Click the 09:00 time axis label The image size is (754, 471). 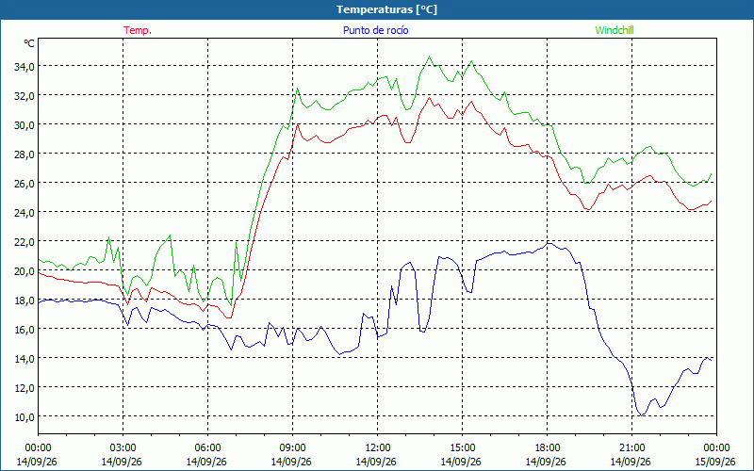coord(292,448)
